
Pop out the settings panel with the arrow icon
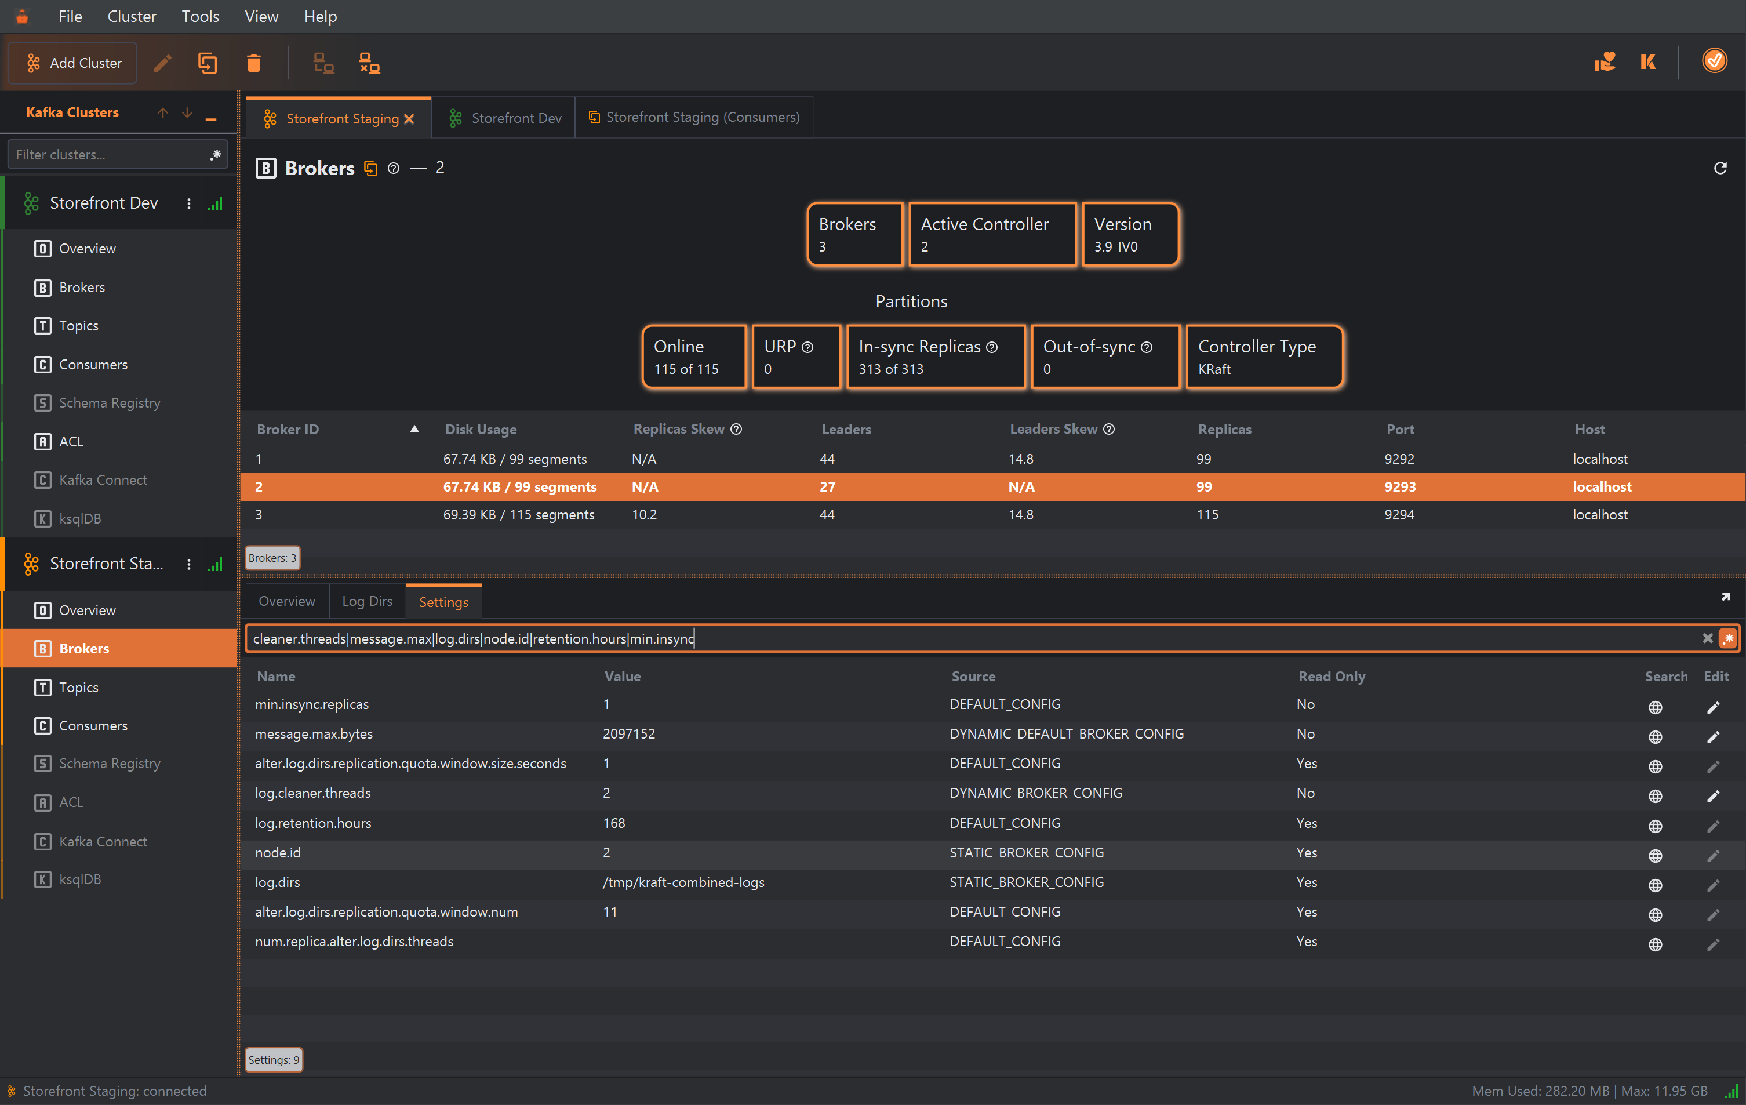click(x=1725, y=596)
